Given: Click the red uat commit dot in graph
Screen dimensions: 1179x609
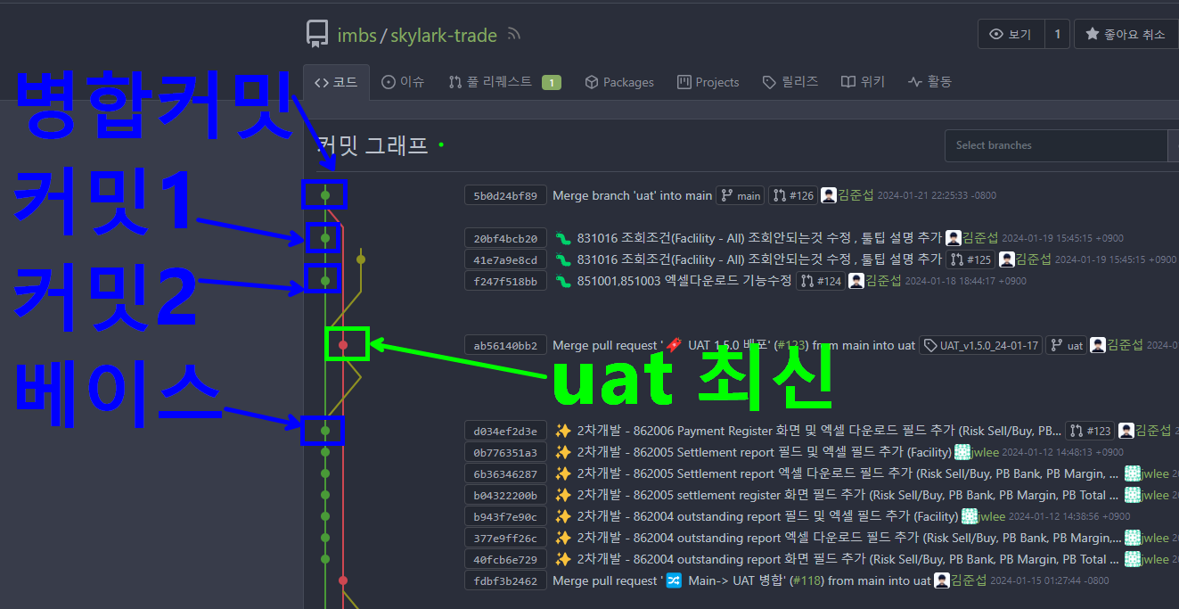Looking at the screenshot, I should 343,345.
